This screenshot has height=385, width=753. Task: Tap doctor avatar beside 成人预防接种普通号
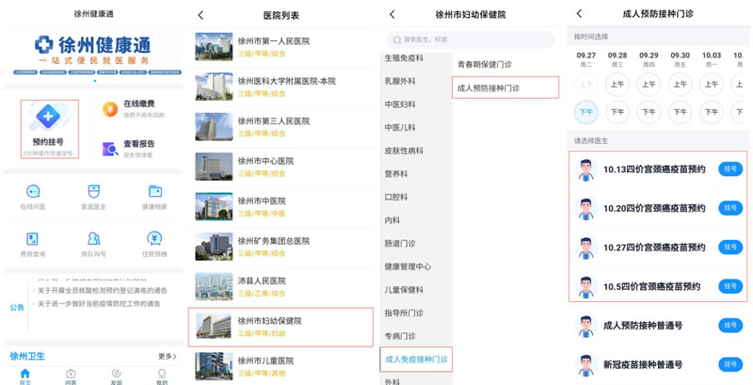(585, 326)
